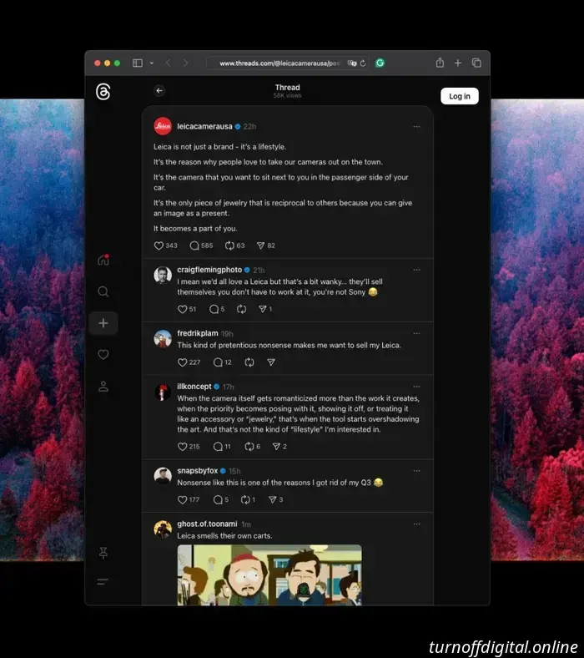The image size is (584, 658).
Task: Click the Log in button
Action: coord(460,96)
